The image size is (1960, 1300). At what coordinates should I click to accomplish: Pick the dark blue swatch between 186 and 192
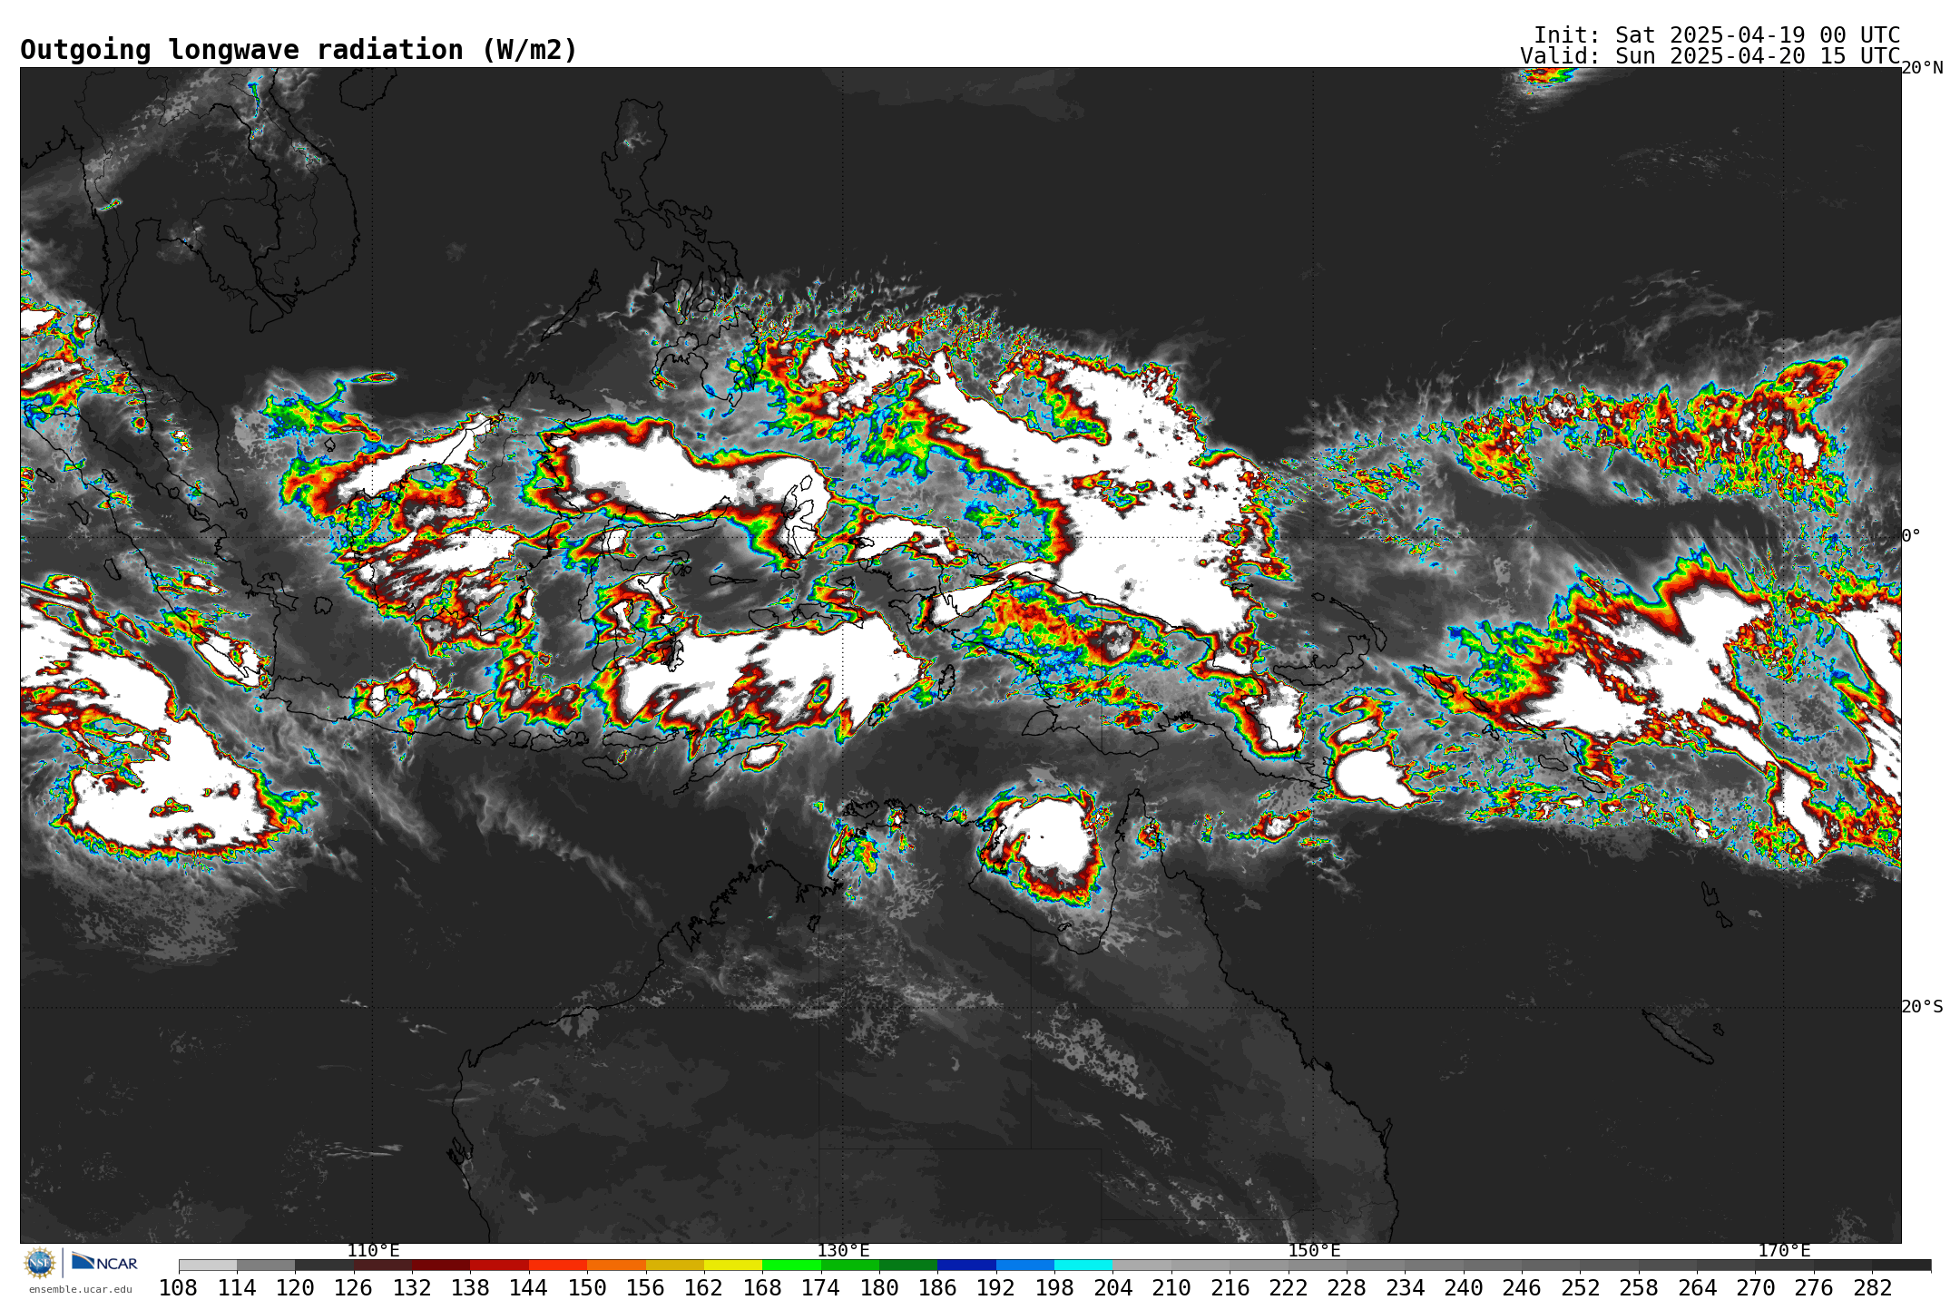pos(966,1265)
